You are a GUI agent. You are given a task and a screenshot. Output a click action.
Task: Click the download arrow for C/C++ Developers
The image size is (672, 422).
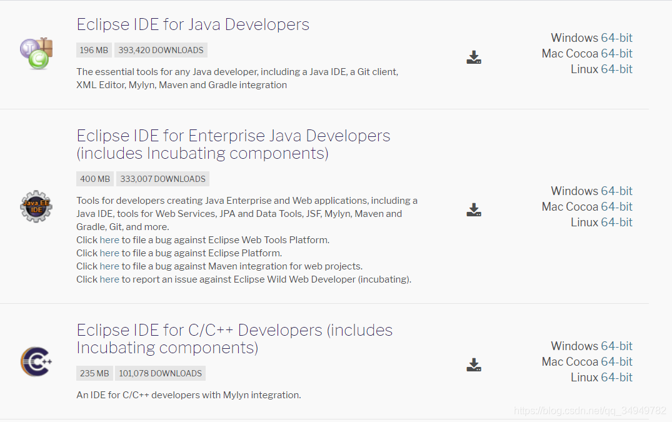[x=473, y=364]
